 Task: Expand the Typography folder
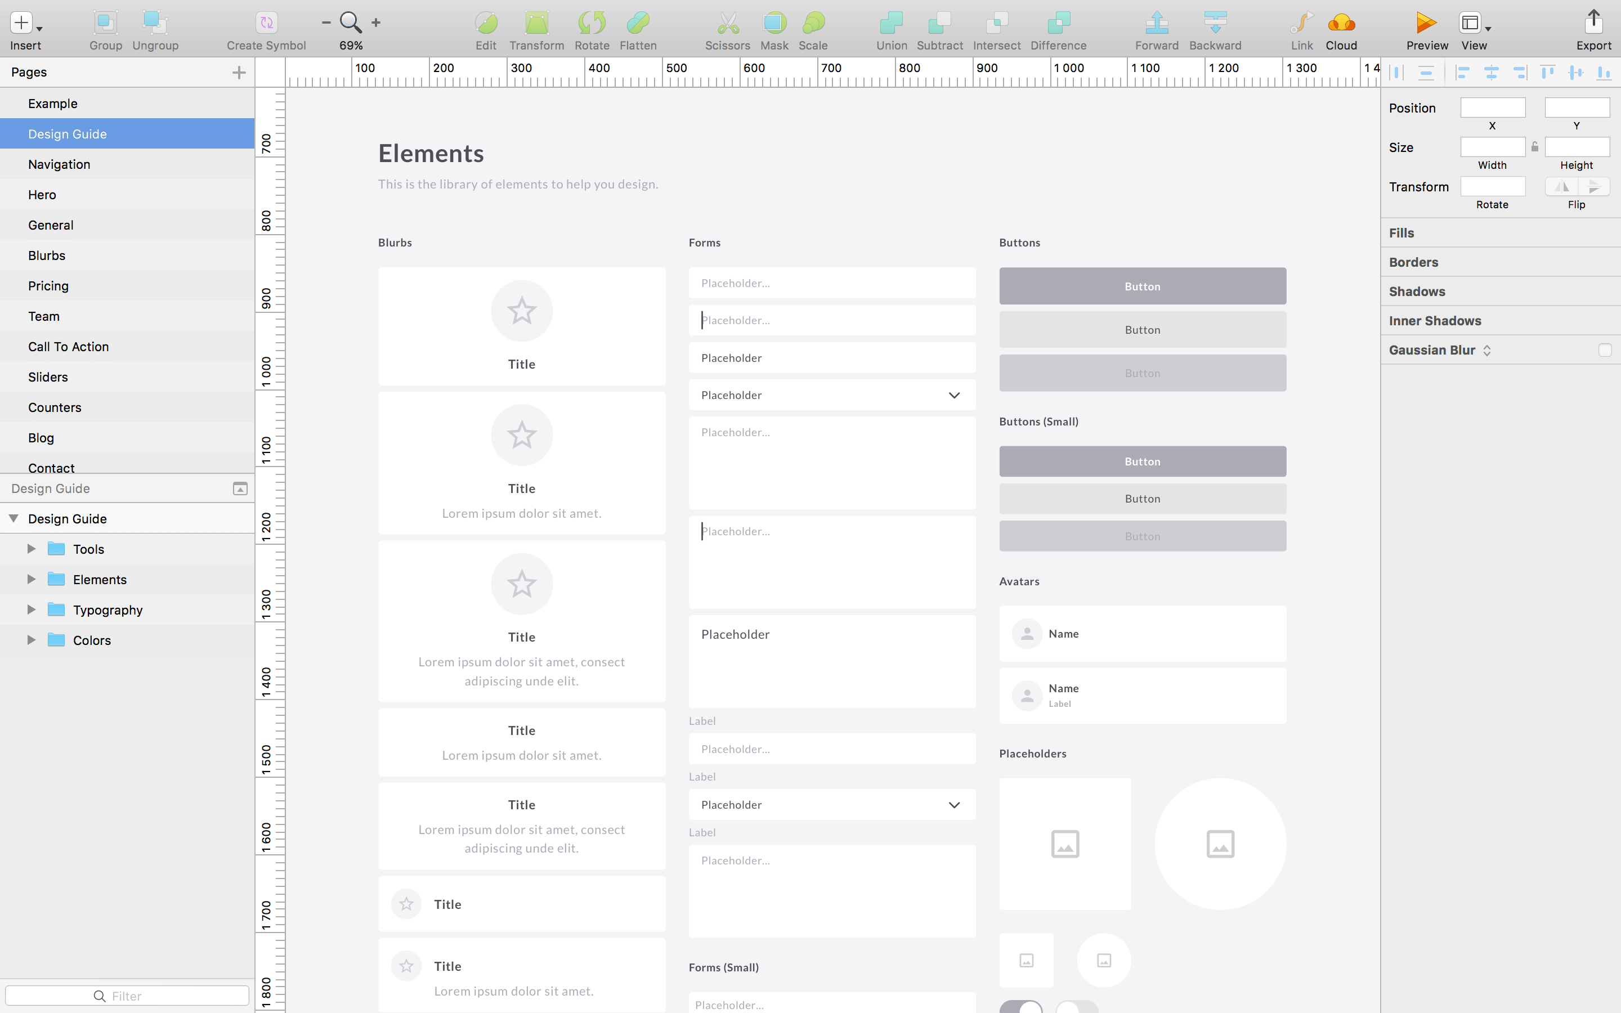pos(31,609)
